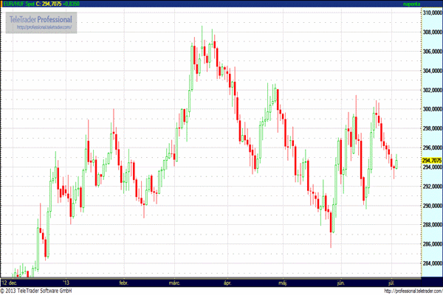Screen dimensions: 443x295
Task: Select the 'ápr.' month on time axis
Action: [227, 282]
